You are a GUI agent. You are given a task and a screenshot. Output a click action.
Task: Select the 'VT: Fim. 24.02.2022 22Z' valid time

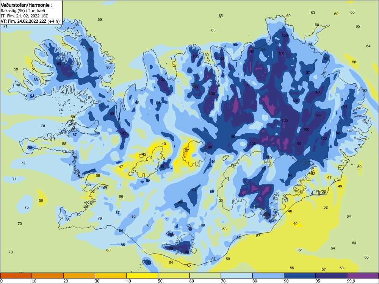tap(23, 21)
